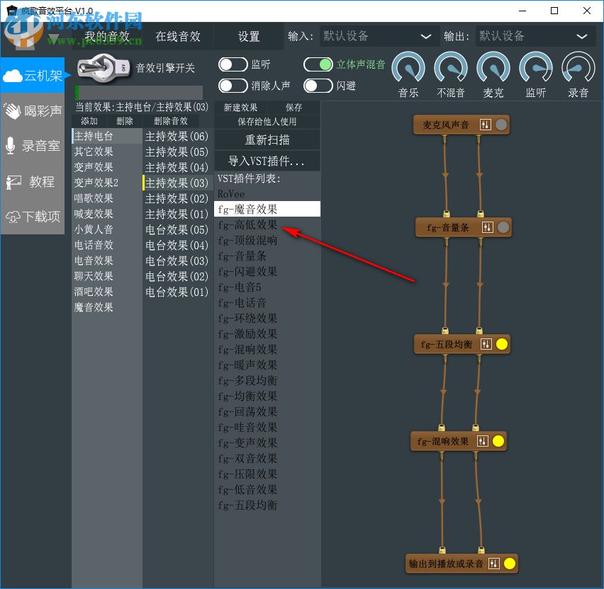Click the 导入VST插件 import button
604x589 pixels.
(x=267, y=160)
